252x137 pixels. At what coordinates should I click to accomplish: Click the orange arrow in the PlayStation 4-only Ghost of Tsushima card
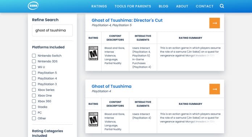(x=215, y=89)
